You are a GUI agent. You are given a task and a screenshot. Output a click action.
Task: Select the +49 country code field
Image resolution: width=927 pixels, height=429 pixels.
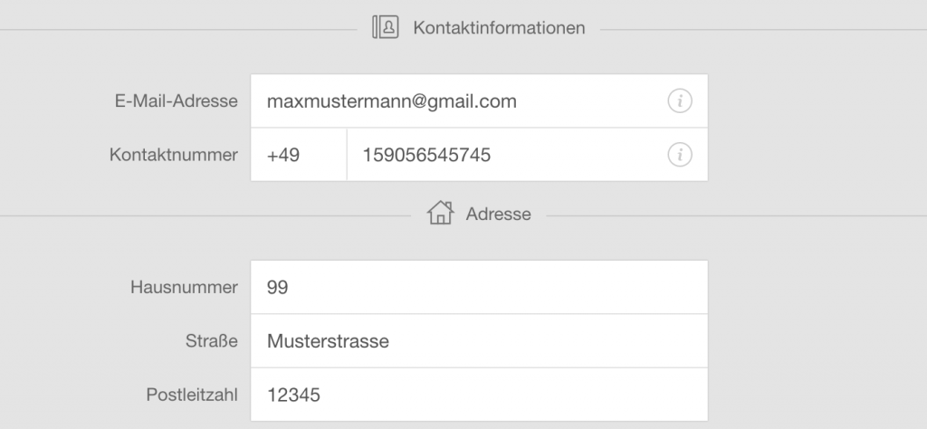[x=299, y=155]
